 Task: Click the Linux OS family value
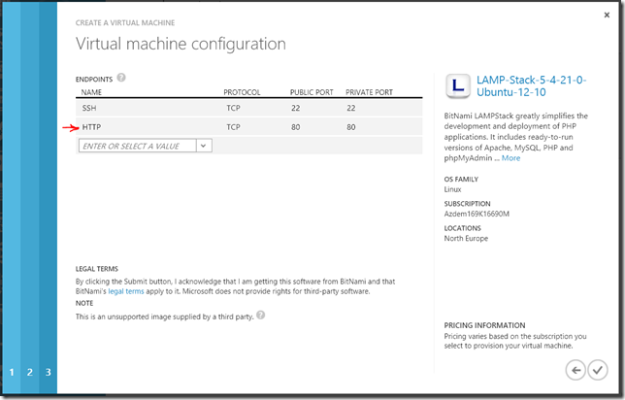pyautogui.click(x=452, y=189)
